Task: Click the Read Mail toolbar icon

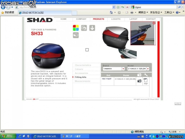Action: pos(127,12)
